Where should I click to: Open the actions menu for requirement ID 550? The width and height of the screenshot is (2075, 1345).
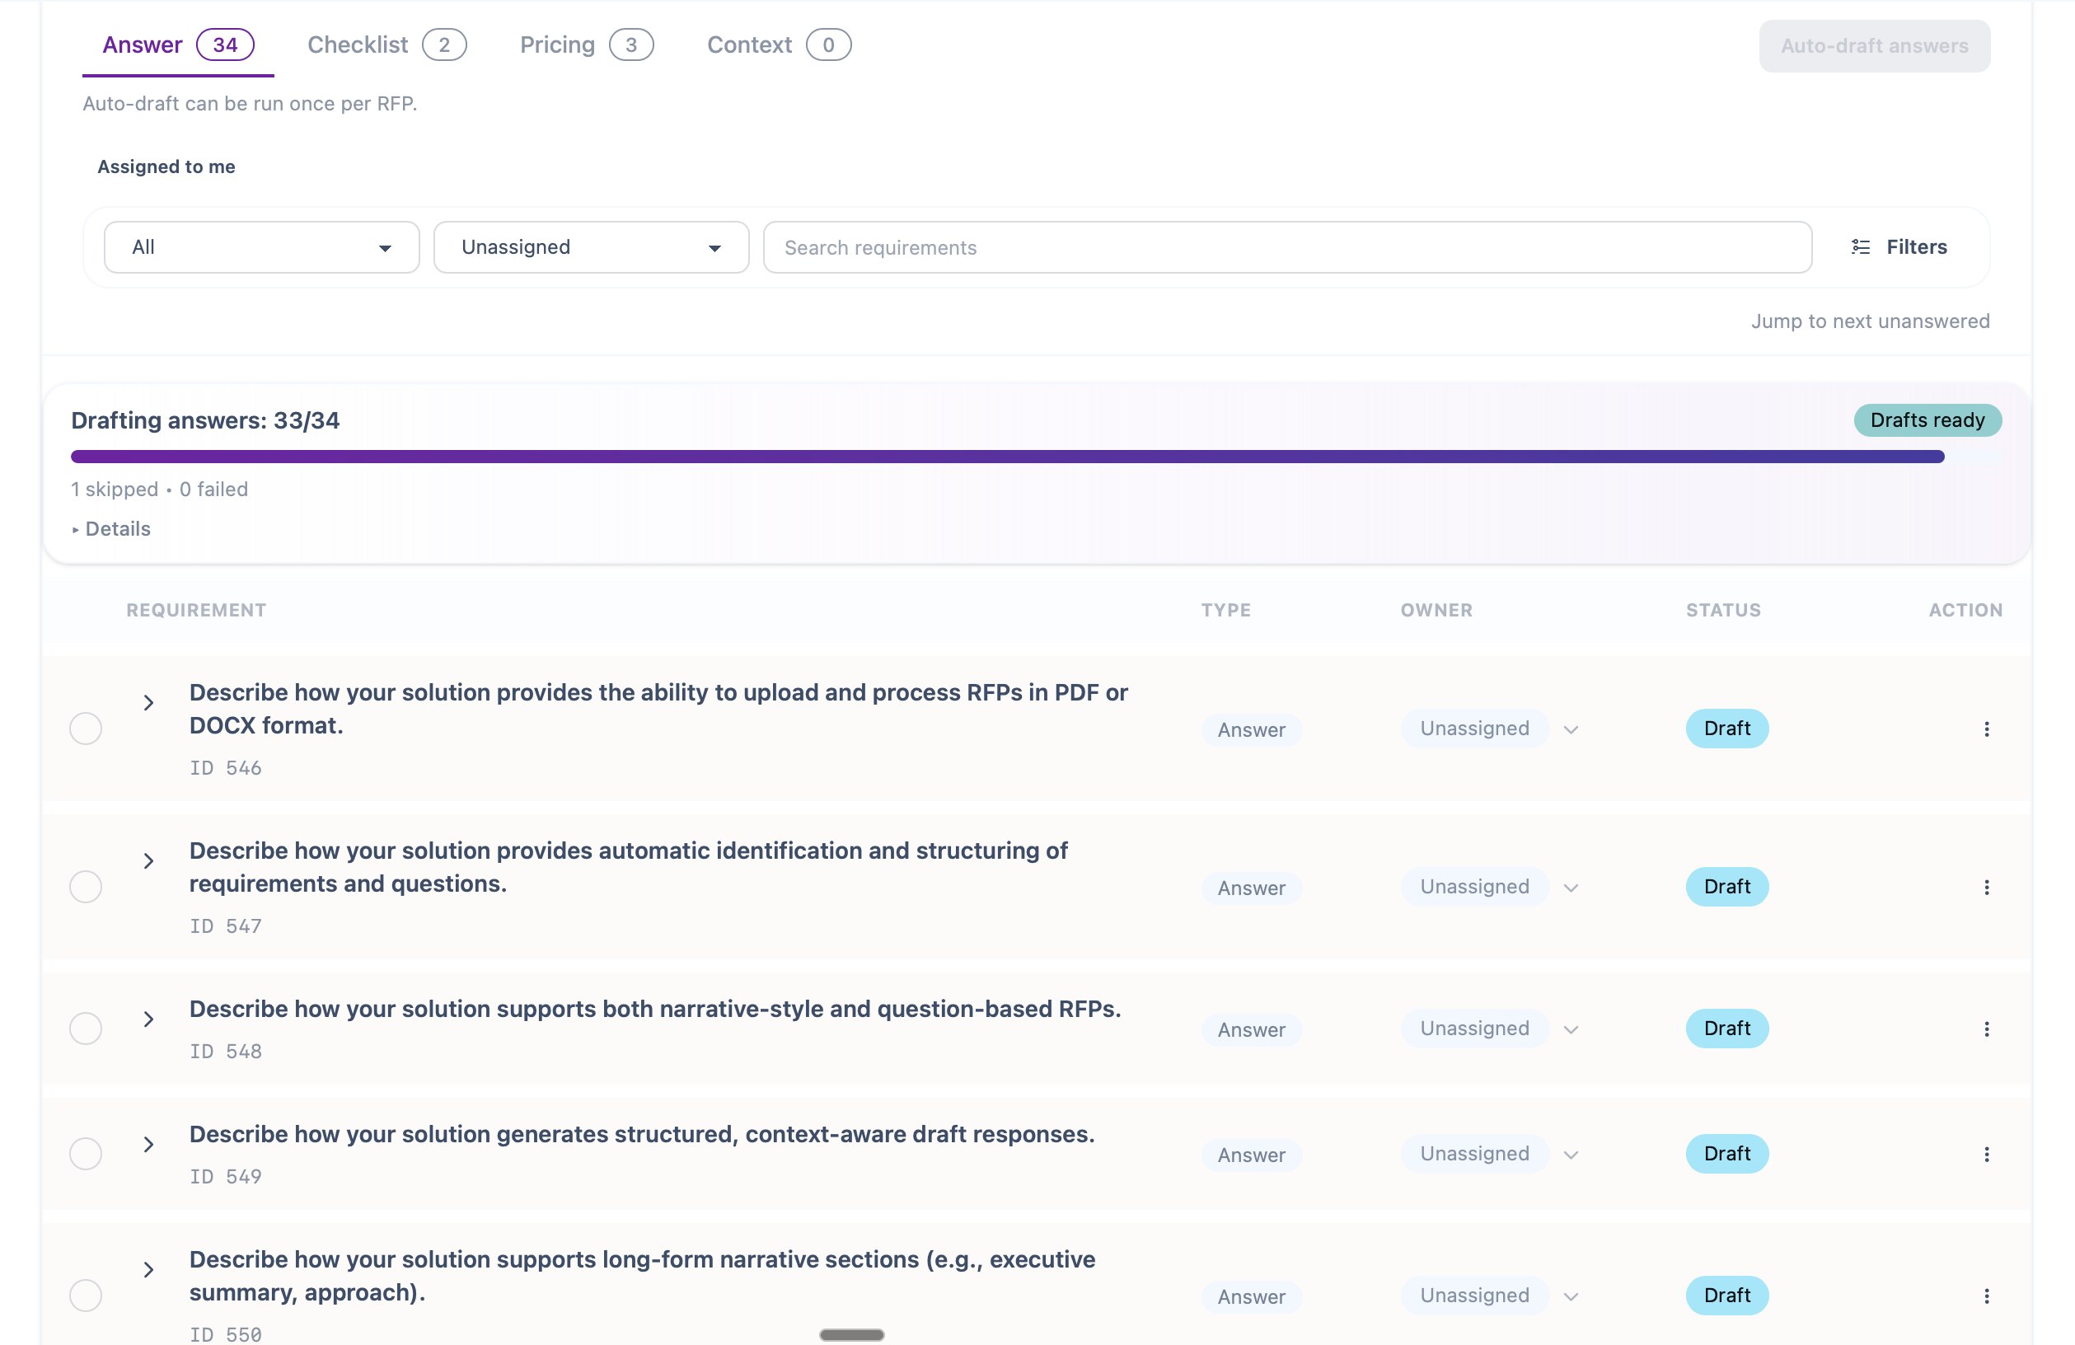point(1987,1296)
